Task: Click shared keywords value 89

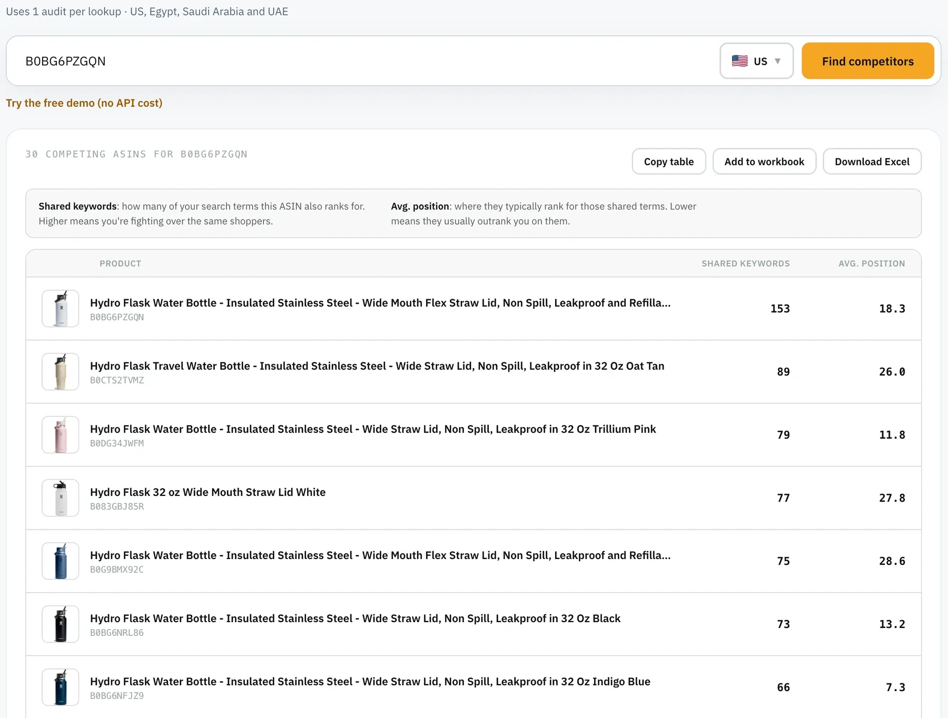Action: point(783,372)
